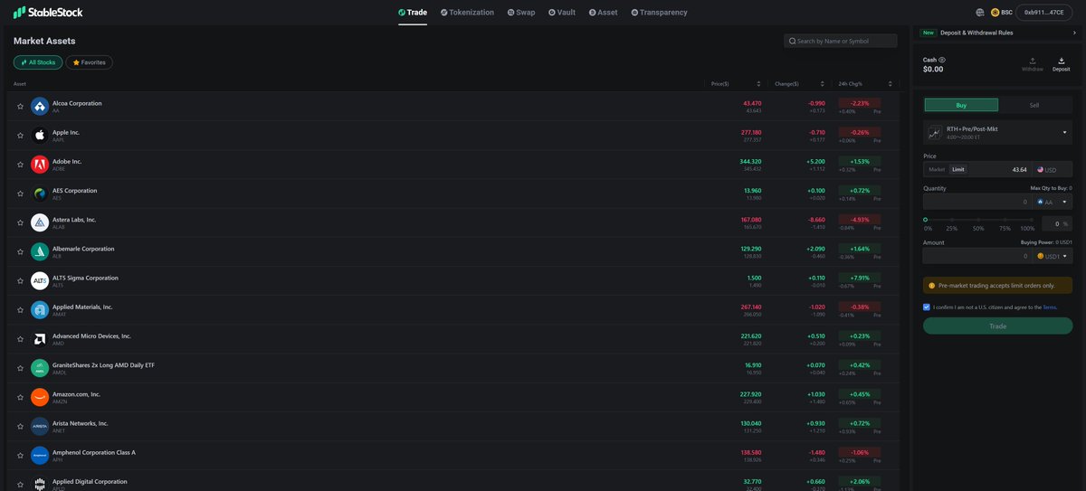Switch to the Buy tab
Viewport: 1086px width, 491px height.
click(961, 105)
